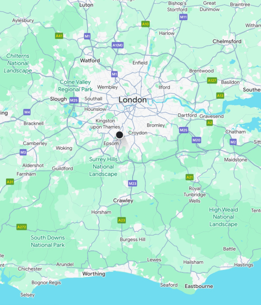Click the black location pin near Epsom
The width and height of the screenshot is (261, 305).
point(120,135)
